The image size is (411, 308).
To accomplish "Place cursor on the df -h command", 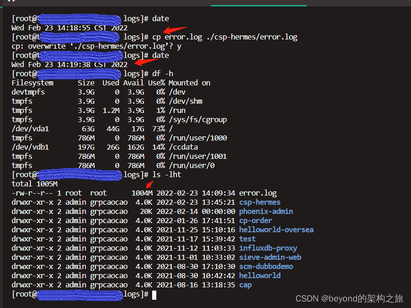I will [162, 73].
